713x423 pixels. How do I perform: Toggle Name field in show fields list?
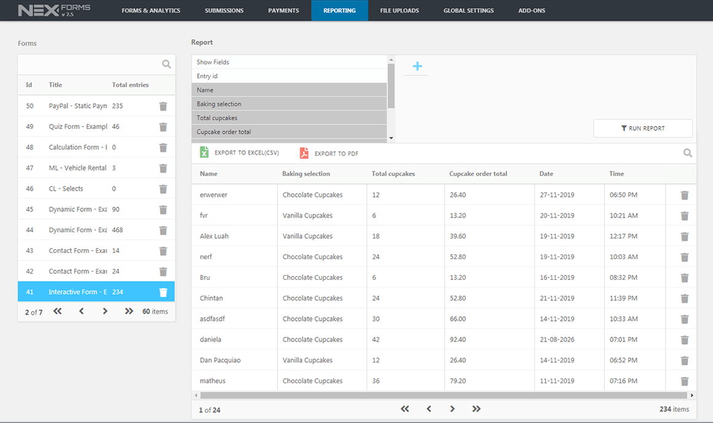(x=289, y=90)
